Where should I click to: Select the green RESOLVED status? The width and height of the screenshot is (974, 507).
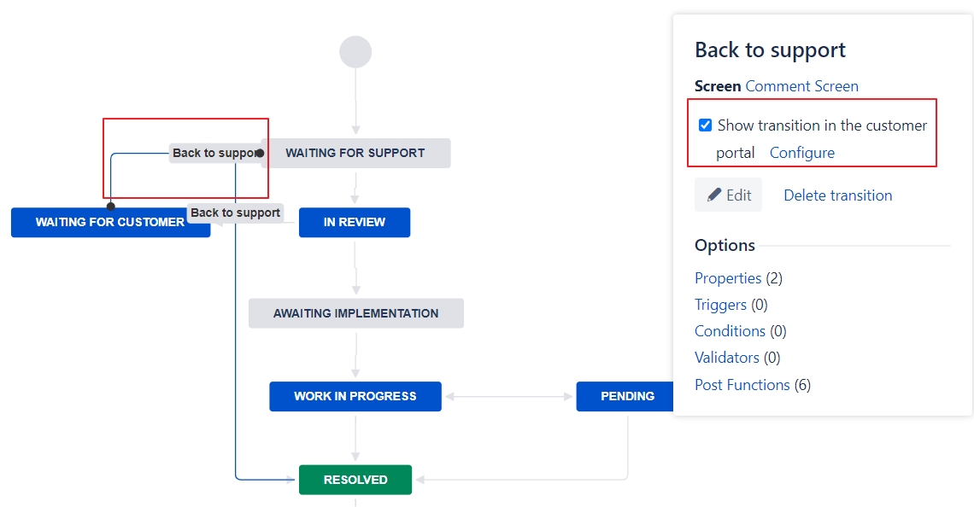(x=355, y=480)
